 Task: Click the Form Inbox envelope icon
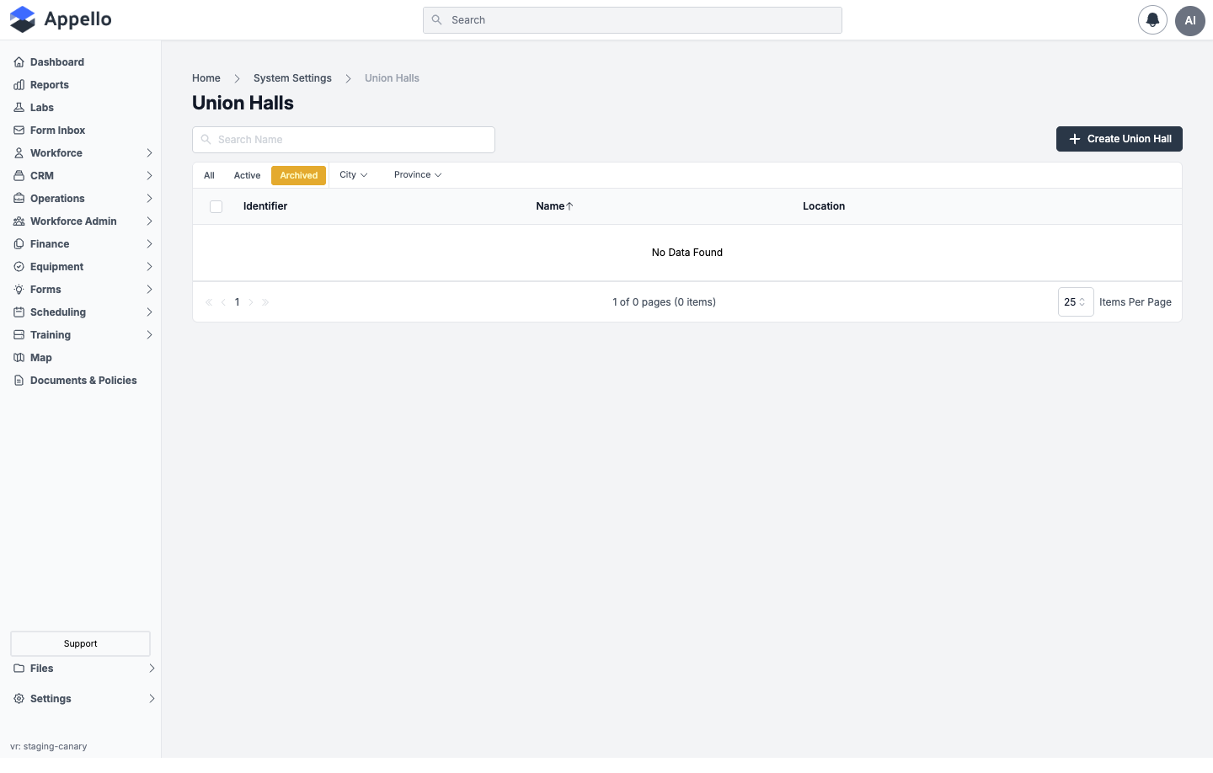point(19,131)
